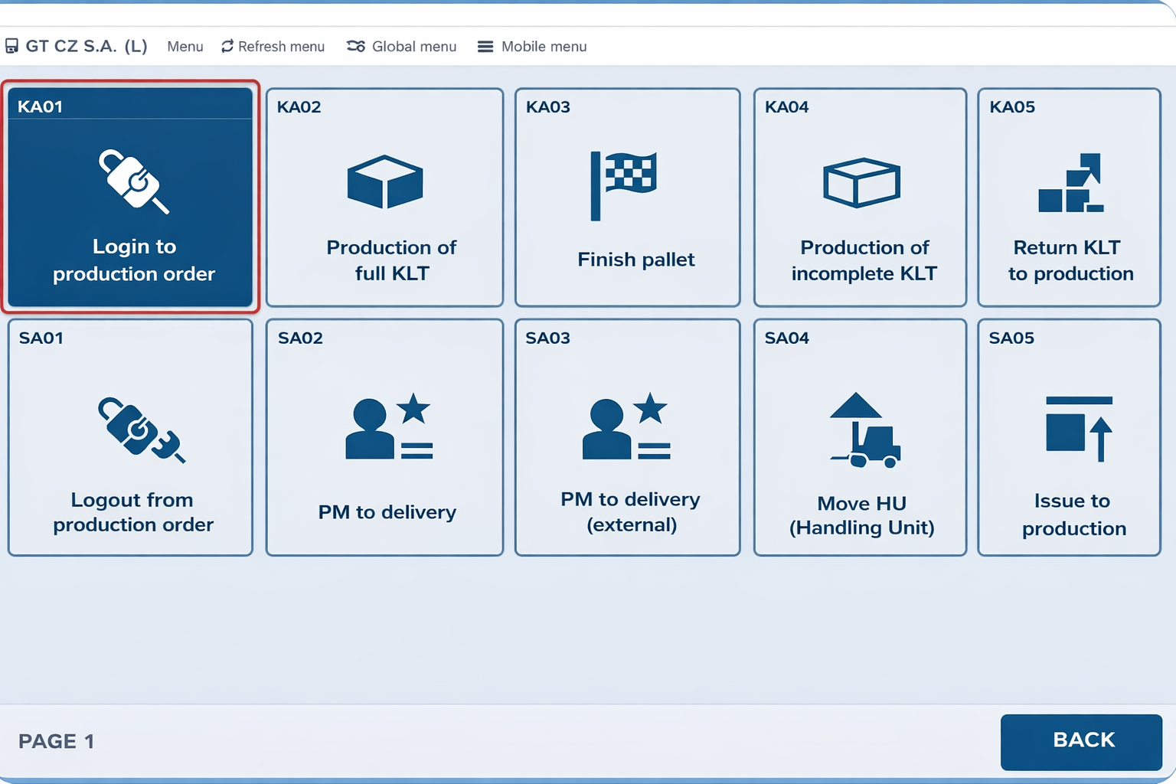Click the Refresh menu circular arrows icon
The width and height of the screenshot is (1176, 784).
[227, 47]
